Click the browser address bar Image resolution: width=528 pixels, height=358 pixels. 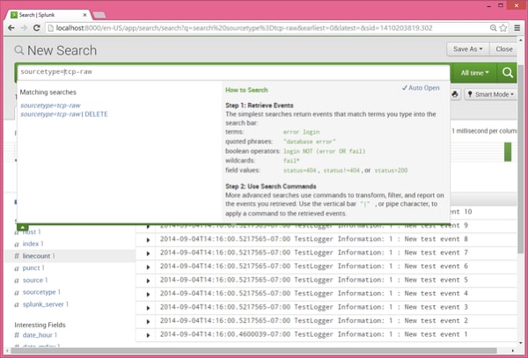tap(268, 28)
